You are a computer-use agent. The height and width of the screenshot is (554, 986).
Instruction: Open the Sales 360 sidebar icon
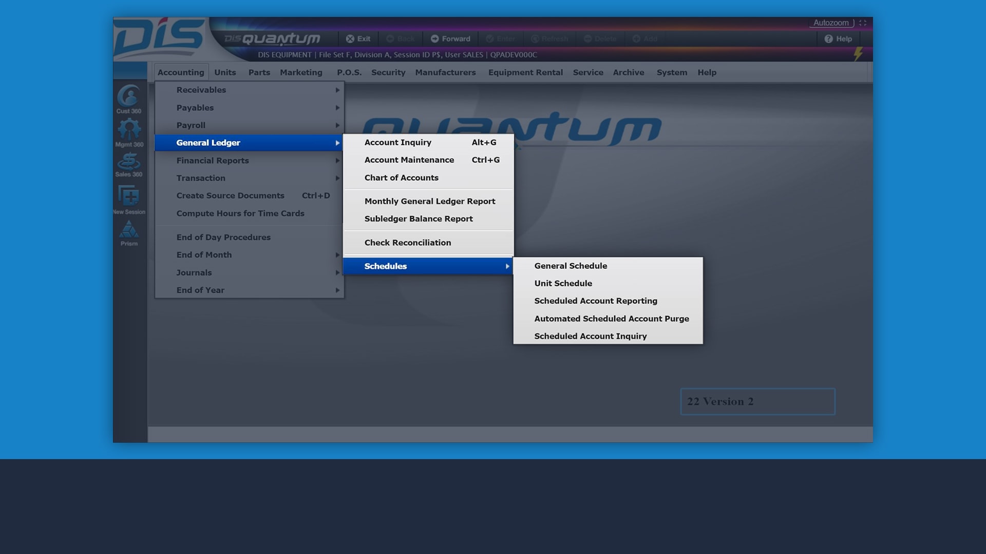[128, 165]
